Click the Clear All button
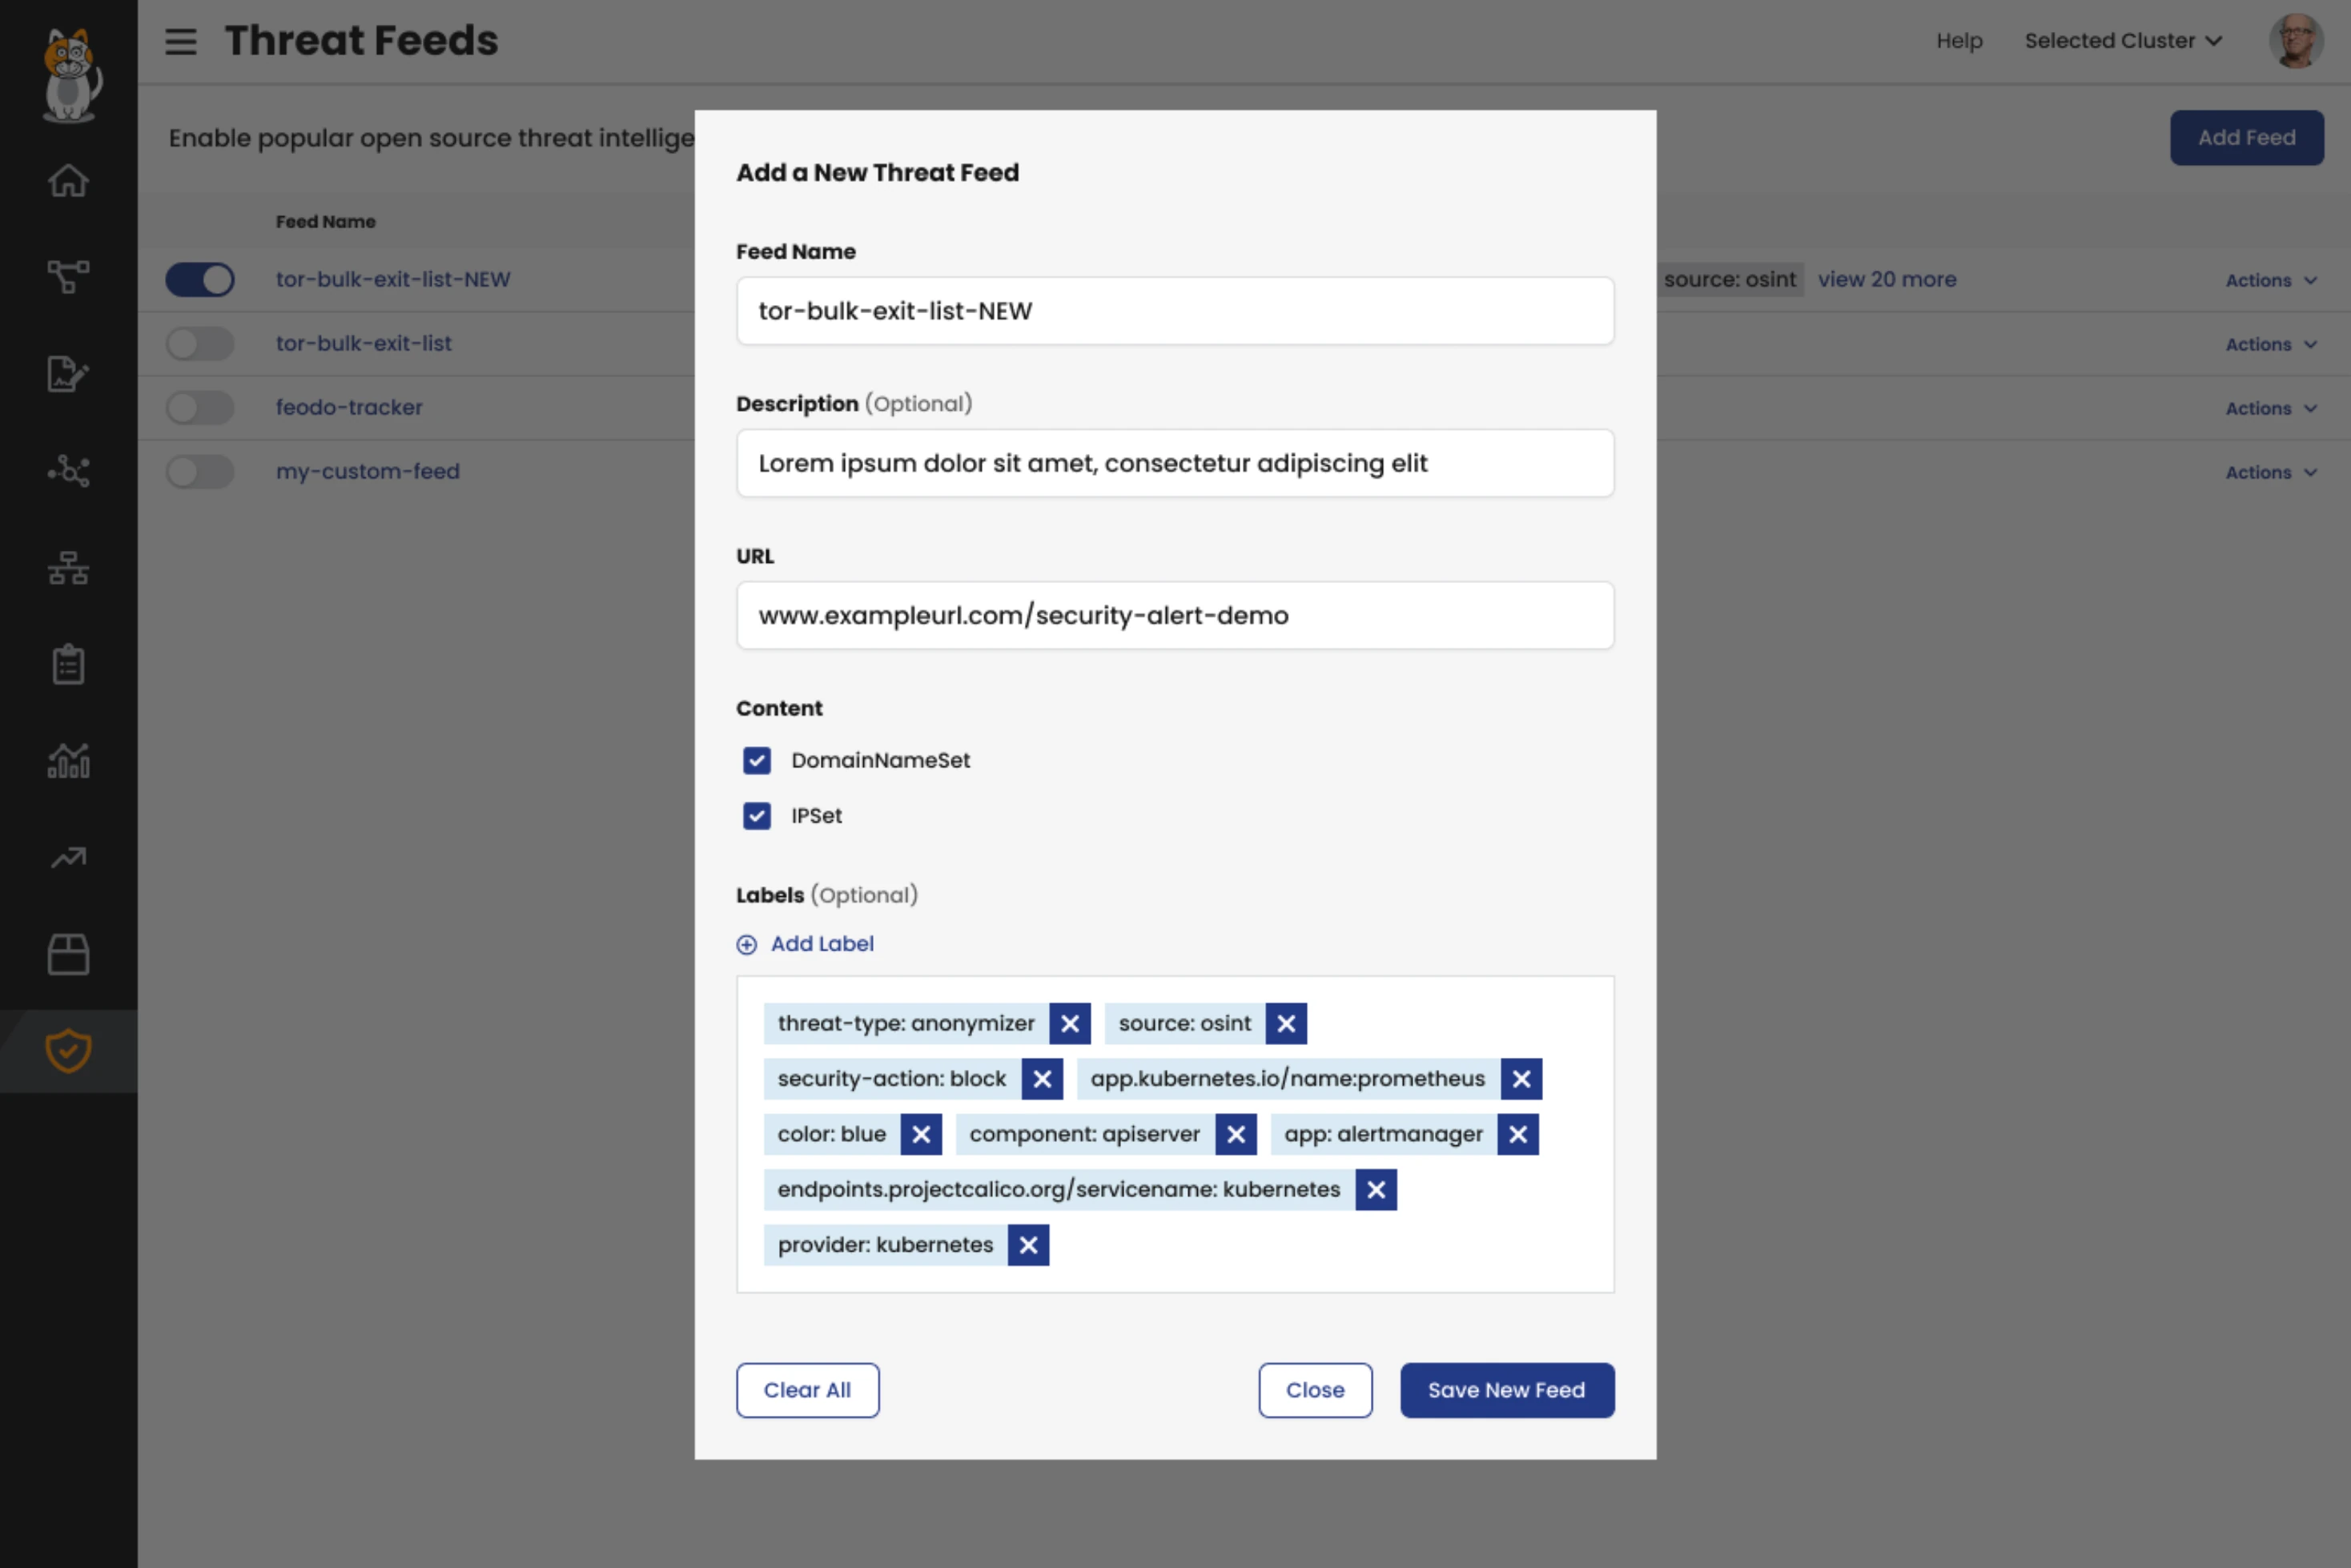2351x1568 pixels. tap(807, 1390)
